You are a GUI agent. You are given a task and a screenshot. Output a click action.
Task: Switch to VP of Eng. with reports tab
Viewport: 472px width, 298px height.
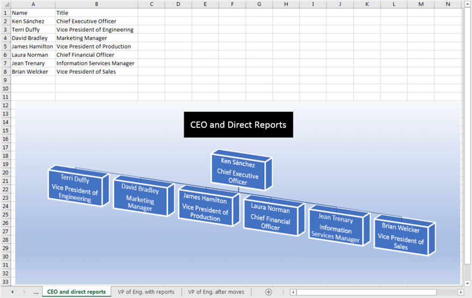pyautogui.click(x=146, y=292)
